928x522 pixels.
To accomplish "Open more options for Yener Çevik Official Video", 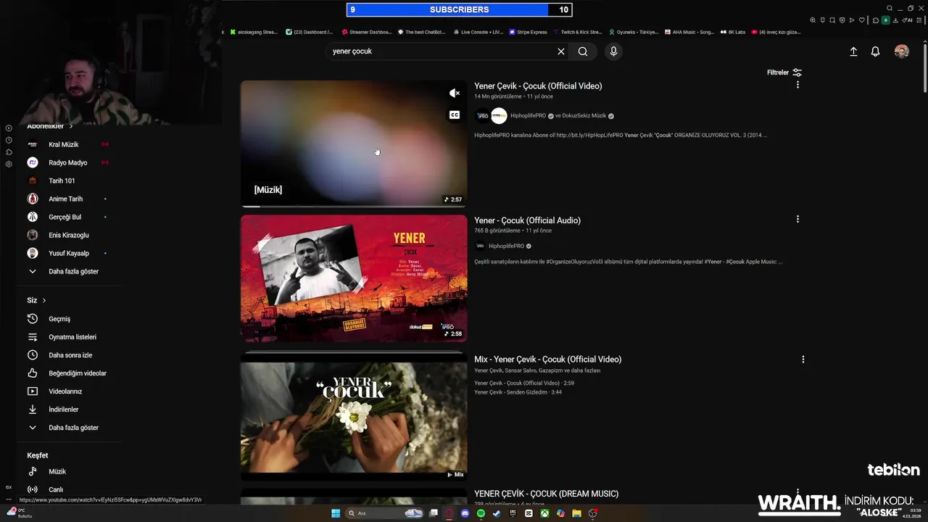I will click(x=797, y=85).
